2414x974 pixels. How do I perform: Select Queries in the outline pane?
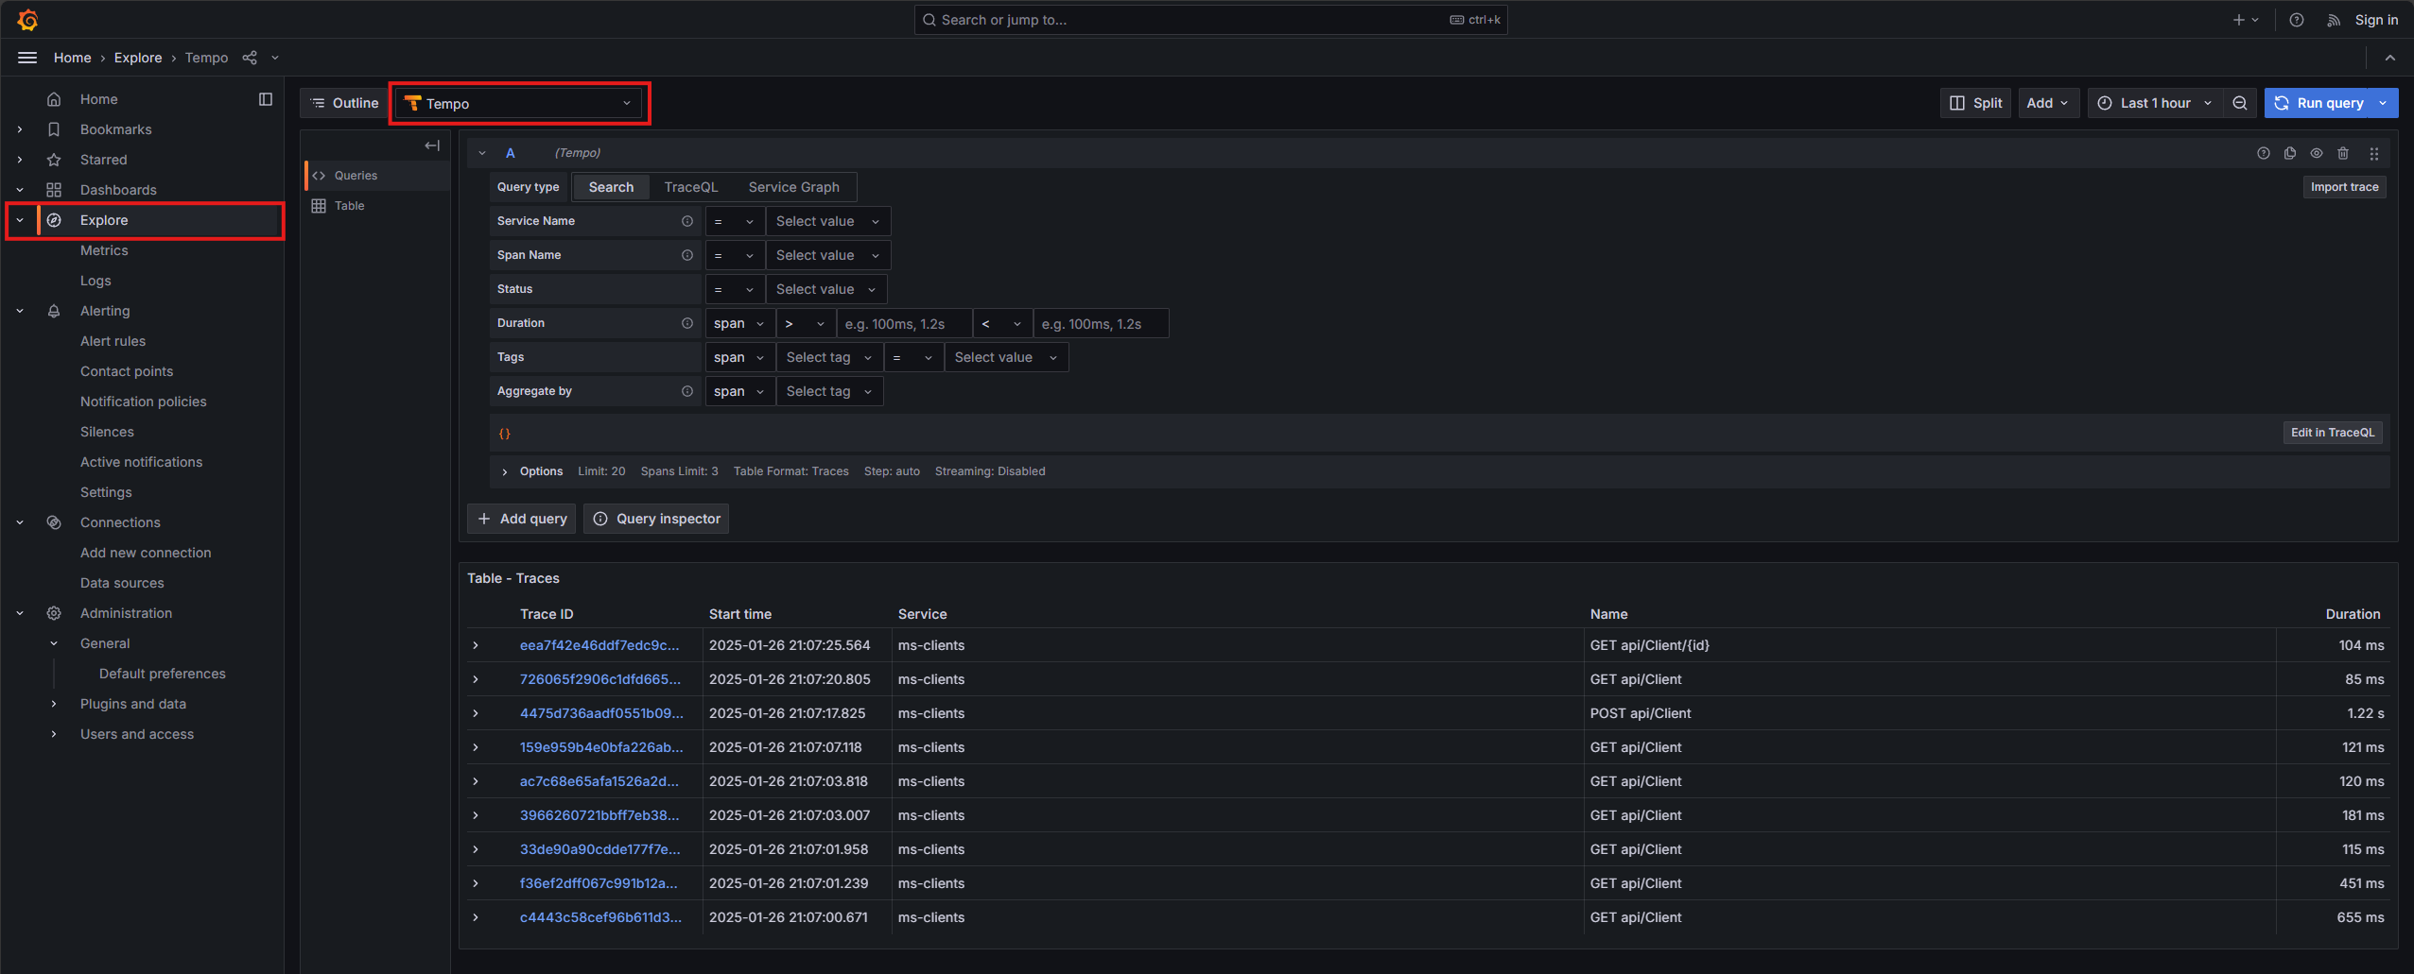point(377,176)
